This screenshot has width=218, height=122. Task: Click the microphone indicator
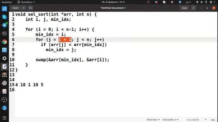(x=206, y=2)
